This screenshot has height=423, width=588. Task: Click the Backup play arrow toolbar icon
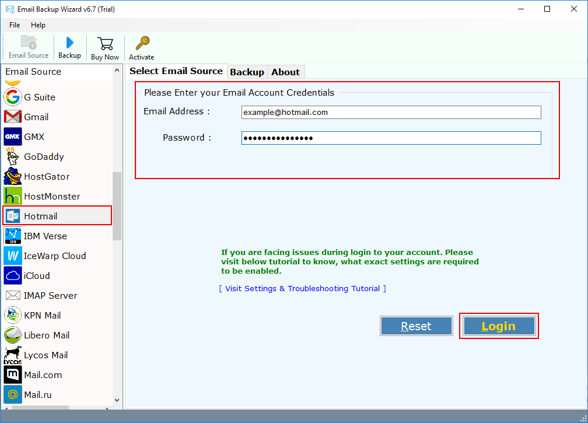click(x=70, y=43)
